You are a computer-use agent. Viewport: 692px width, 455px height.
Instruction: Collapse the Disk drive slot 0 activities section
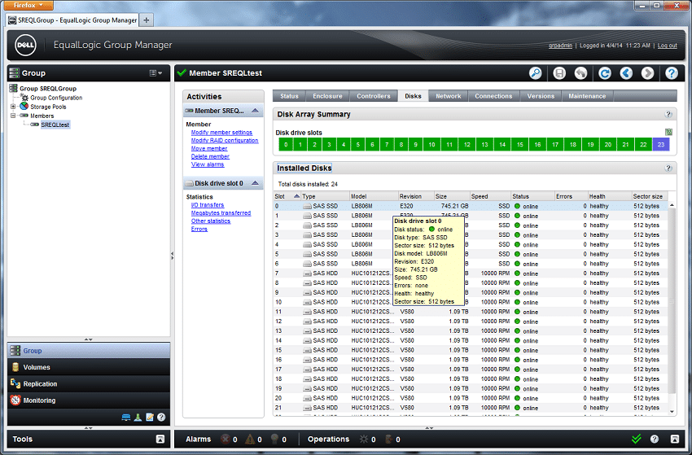click(255, 183)
